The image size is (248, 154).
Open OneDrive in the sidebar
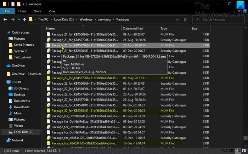point(18,65)
